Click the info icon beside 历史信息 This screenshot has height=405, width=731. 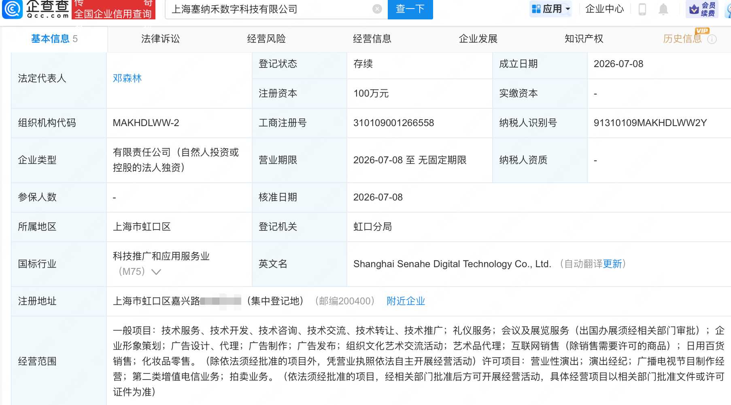[x=712, y=39]
